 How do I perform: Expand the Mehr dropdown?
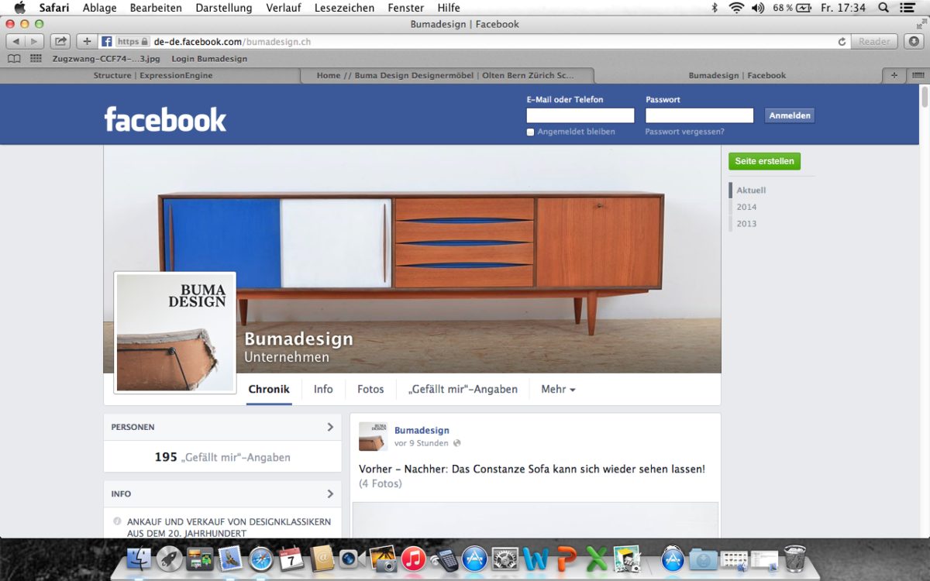(558, 390)
